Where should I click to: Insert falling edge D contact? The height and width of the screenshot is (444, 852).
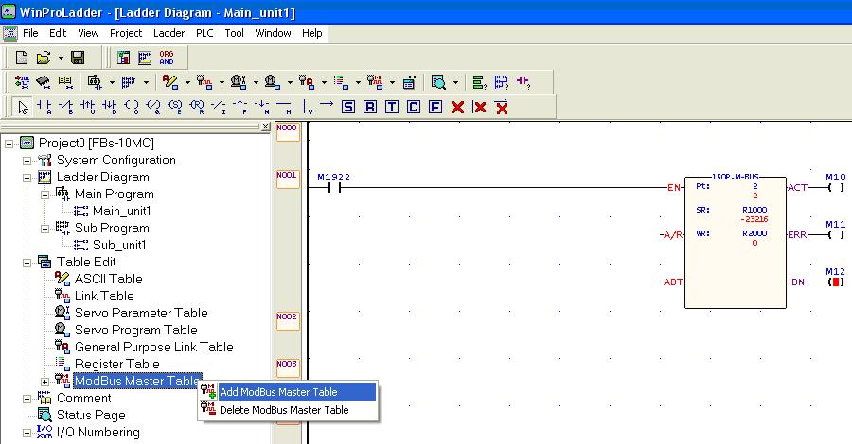[x=109, y=107]
